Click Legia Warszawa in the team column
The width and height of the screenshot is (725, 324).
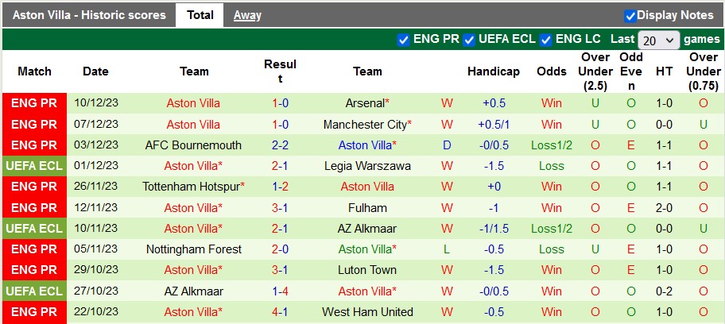(367, 166)
